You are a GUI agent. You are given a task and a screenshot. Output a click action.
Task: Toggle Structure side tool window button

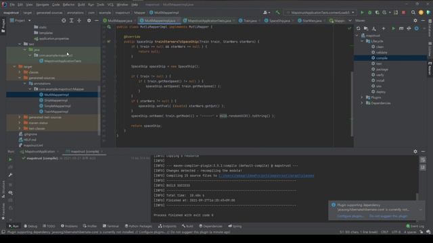[3, 189]
